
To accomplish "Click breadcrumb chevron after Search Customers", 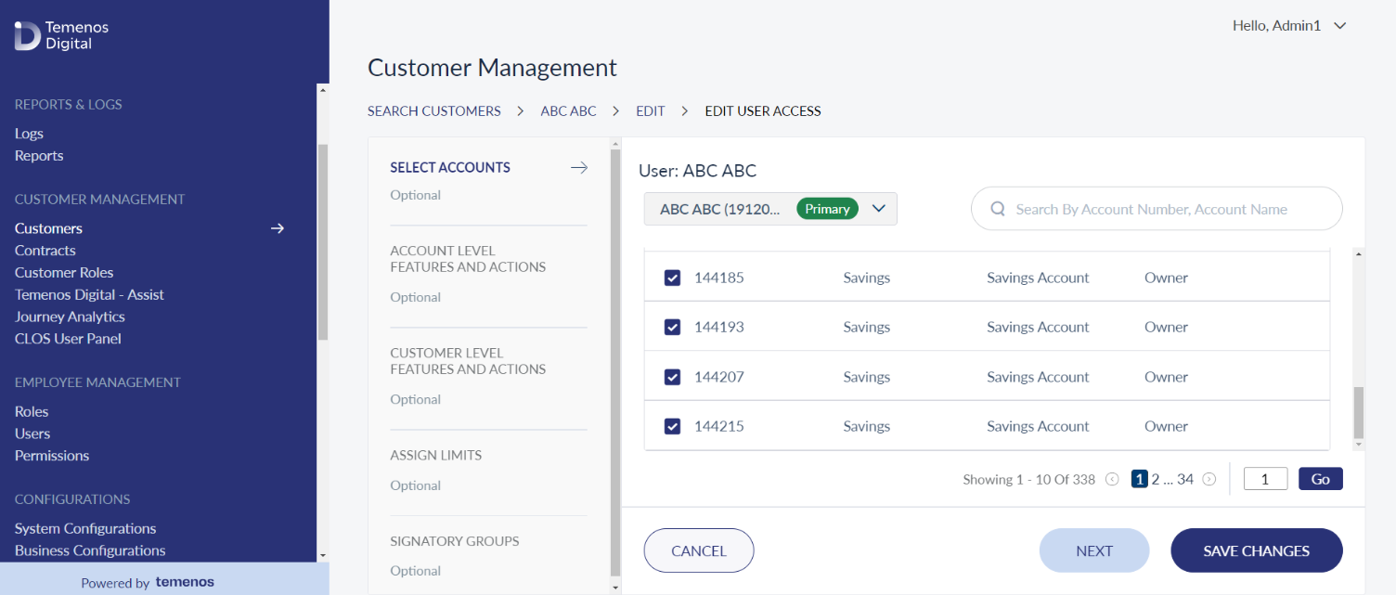I will pyautogui.click(x=521, y=111).
